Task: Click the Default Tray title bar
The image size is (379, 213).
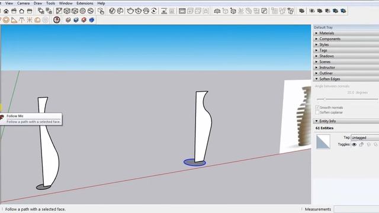Action: [346, 27]
